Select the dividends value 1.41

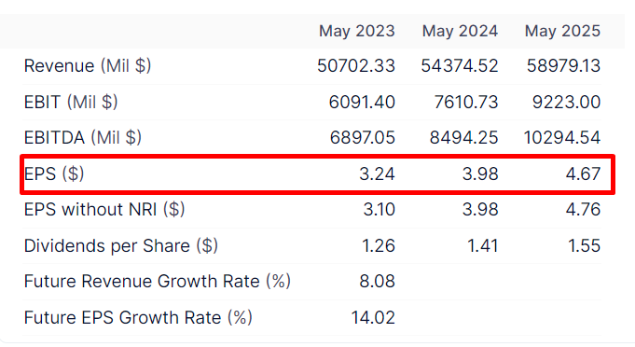pos(482,245)
